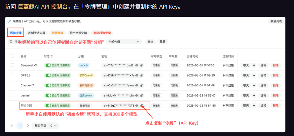Click the 官转克劳德1 group tag
Screen dimensions: 294x136
point(87,85)
